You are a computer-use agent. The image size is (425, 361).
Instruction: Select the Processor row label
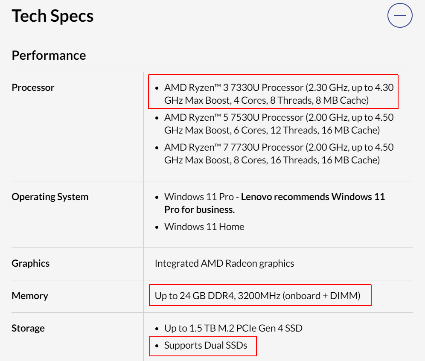point(33,87)
